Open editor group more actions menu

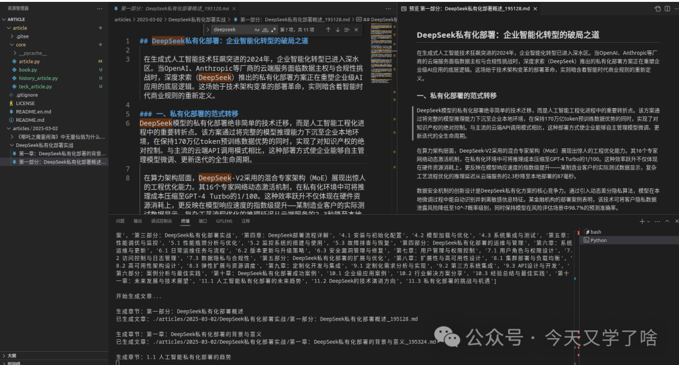tap(388, 9)
